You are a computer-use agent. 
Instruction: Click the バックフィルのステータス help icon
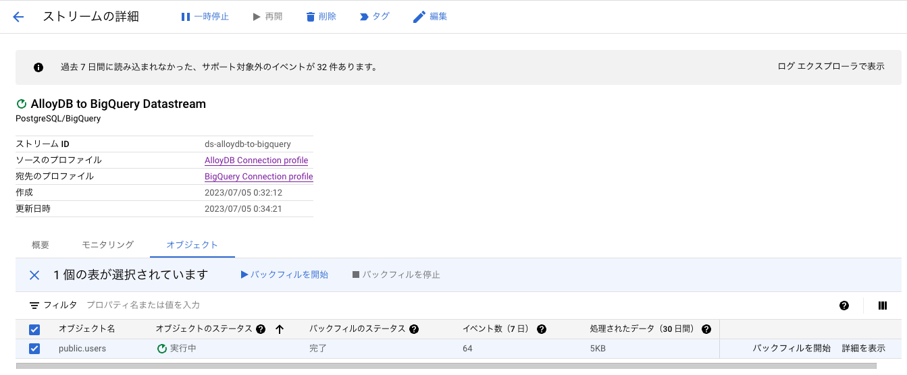pyautogui.click(x=414, y=329)
